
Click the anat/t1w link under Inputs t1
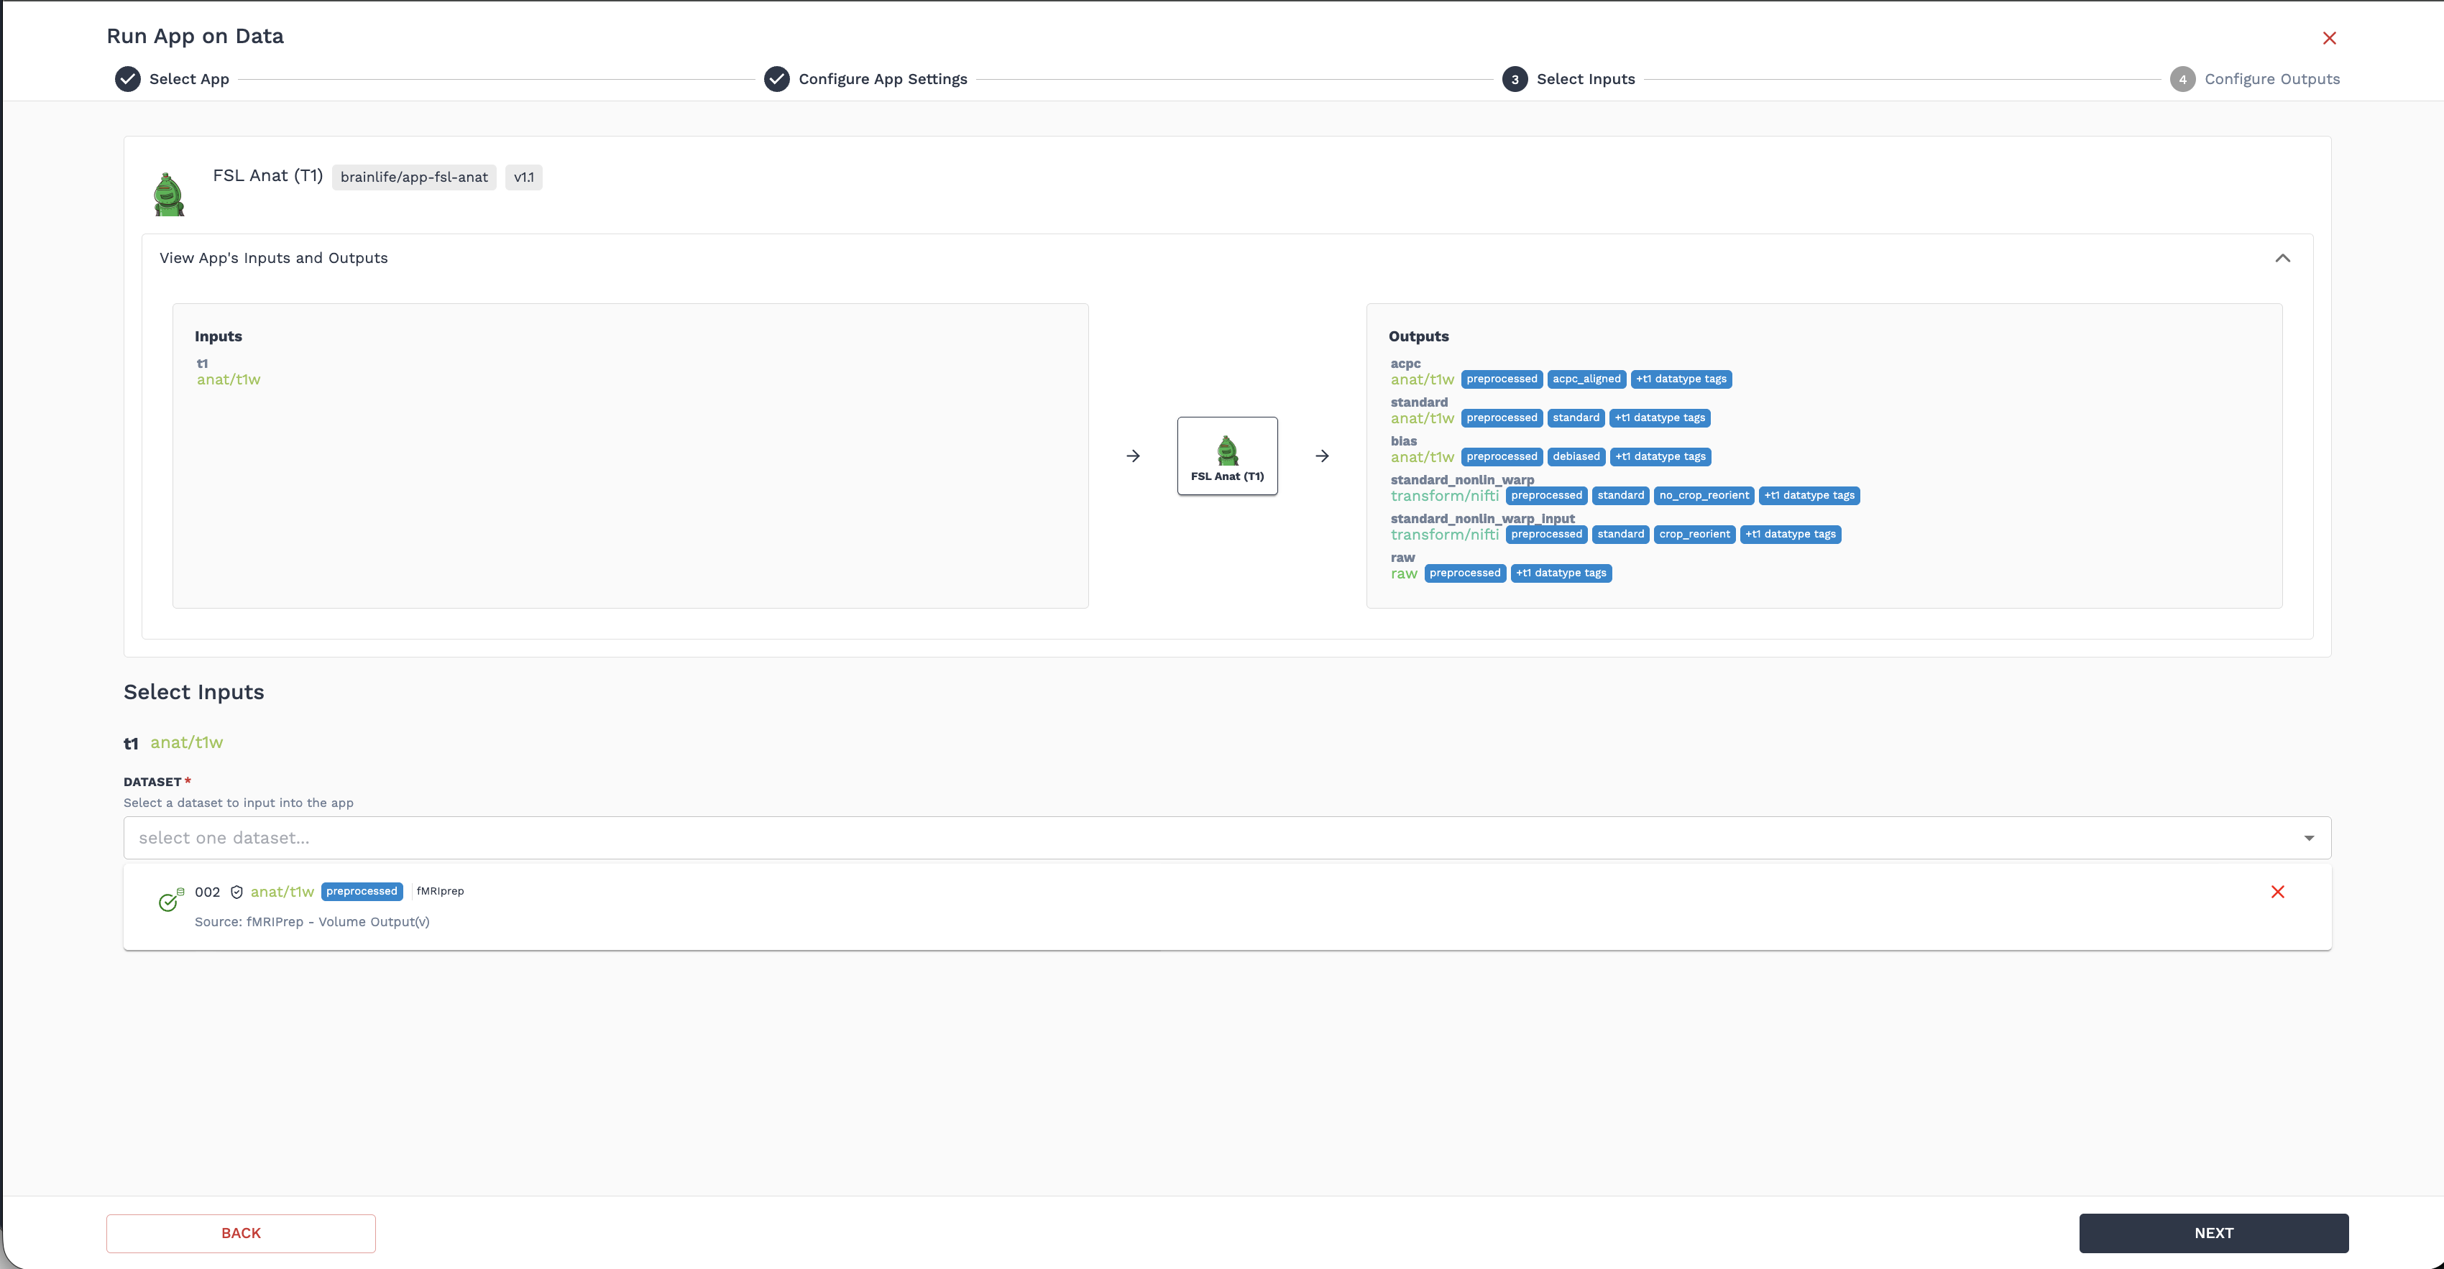229,379
